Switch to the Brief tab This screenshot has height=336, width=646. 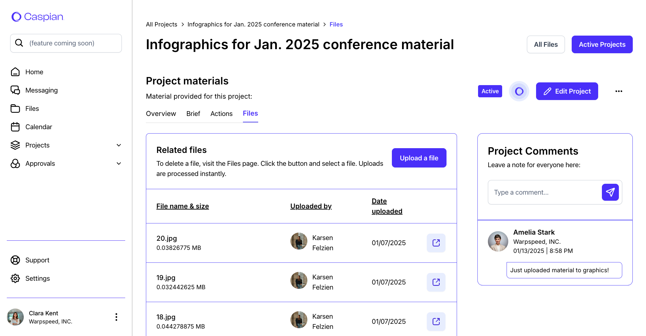click(x=193, y=114)
